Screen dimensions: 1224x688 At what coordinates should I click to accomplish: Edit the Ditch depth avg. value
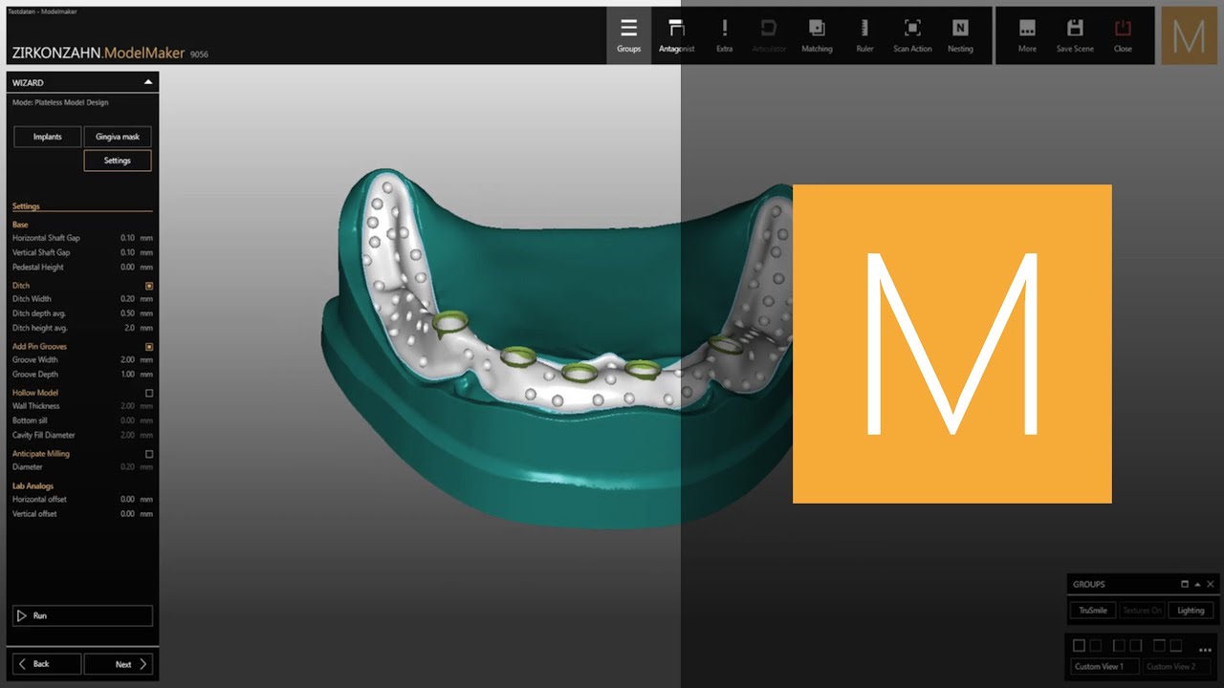point(127,313)
